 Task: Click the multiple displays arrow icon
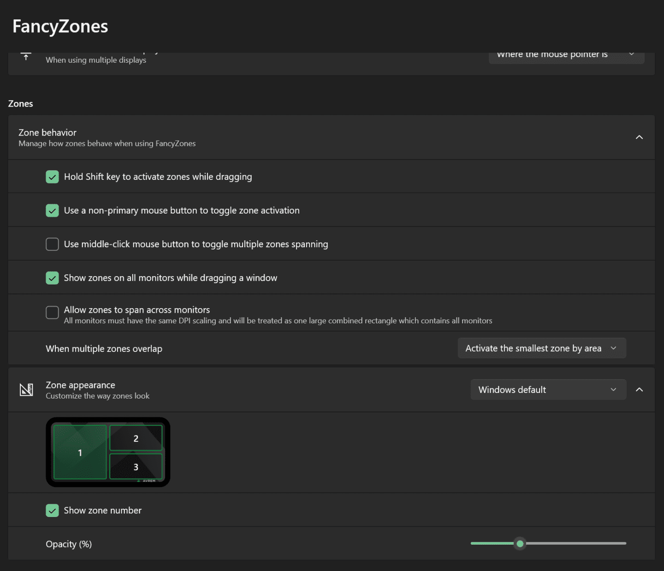coord(26,55)
